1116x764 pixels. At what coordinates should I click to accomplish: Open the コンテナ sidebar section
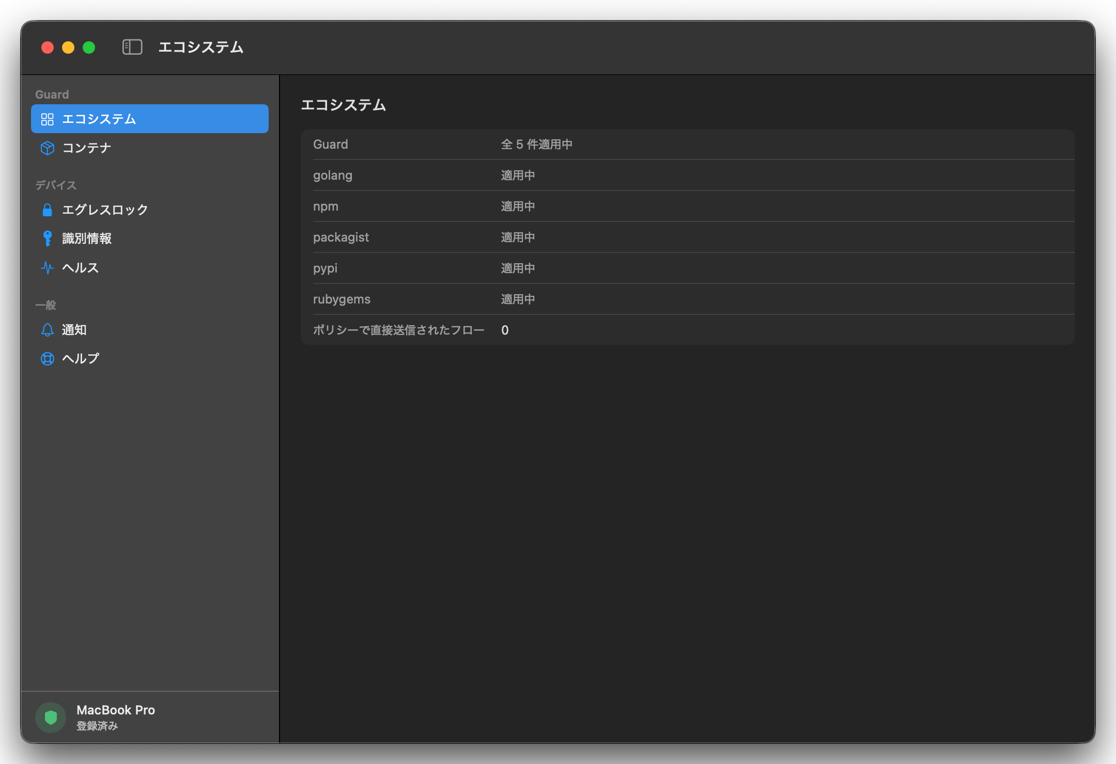[x=150, y=148]
